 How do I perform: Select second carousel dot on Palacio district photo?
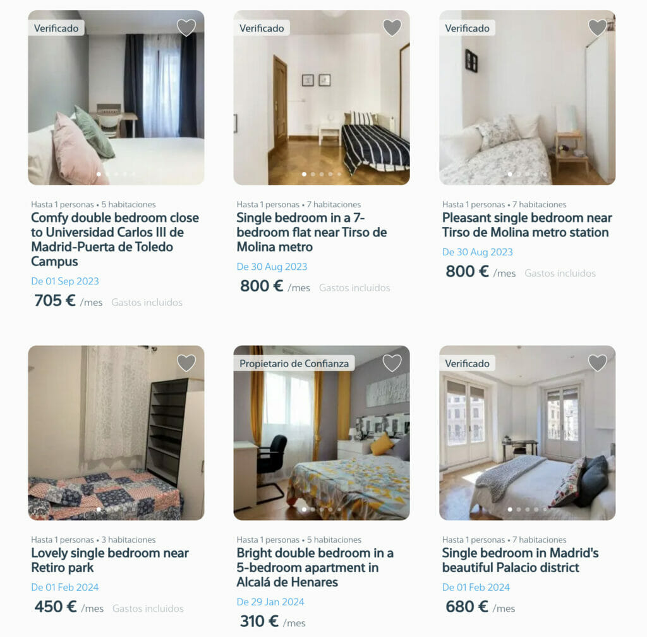pos(519,509)
